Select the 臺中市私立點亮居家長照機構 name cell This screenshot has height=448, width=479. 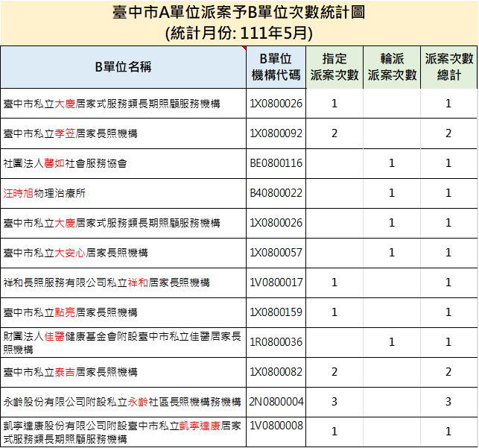pyautogui.click(x=123, y=312)
